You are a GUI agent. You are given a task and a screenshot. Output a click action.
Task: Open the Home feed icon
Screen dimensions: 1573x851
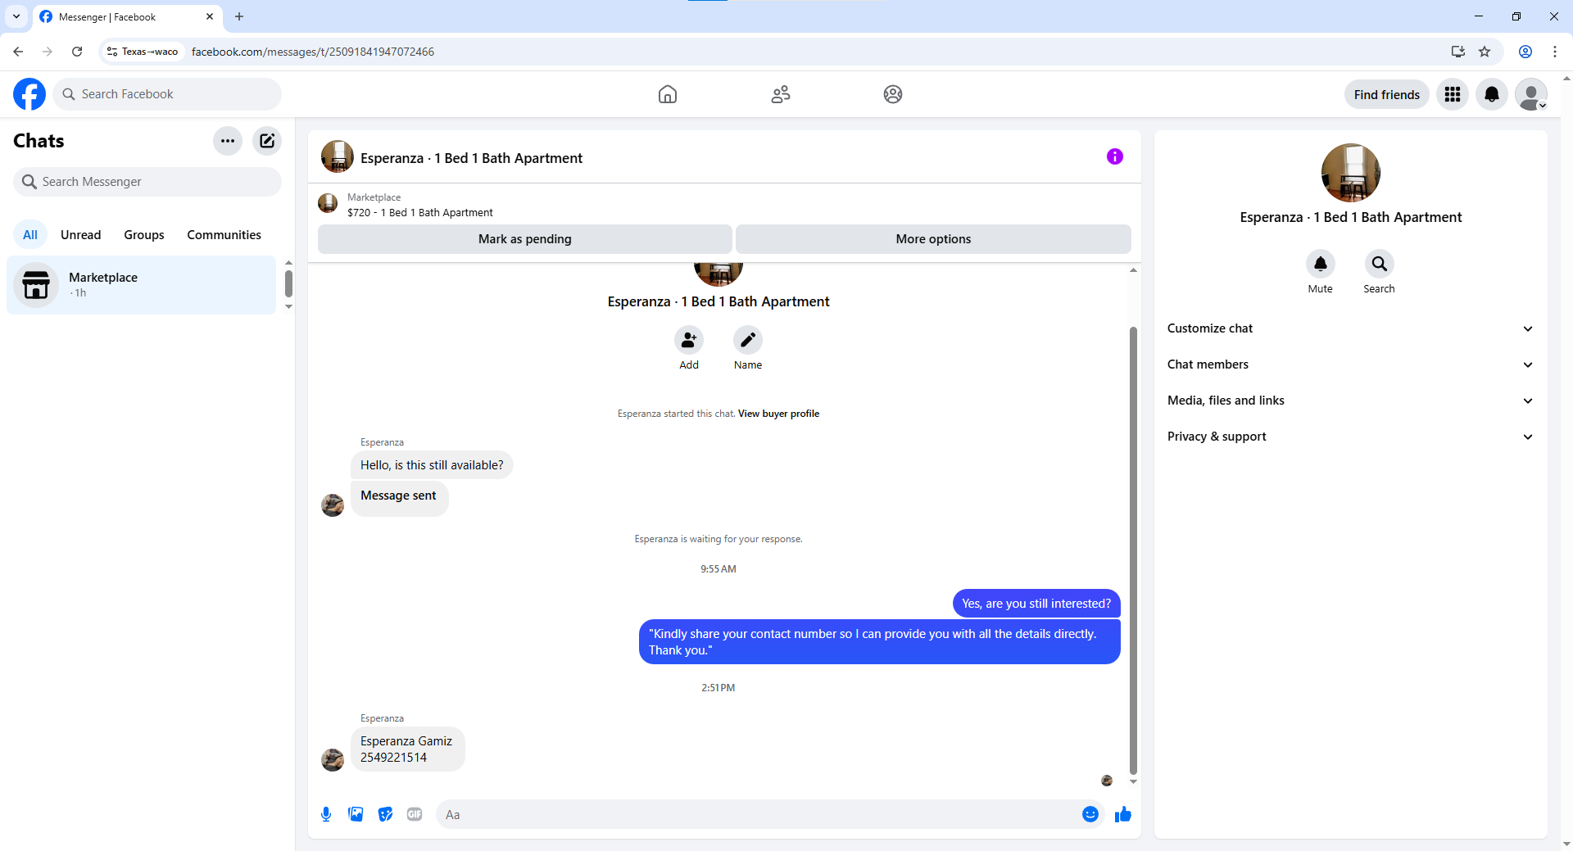pyautogui.click(x=668, y=94)
